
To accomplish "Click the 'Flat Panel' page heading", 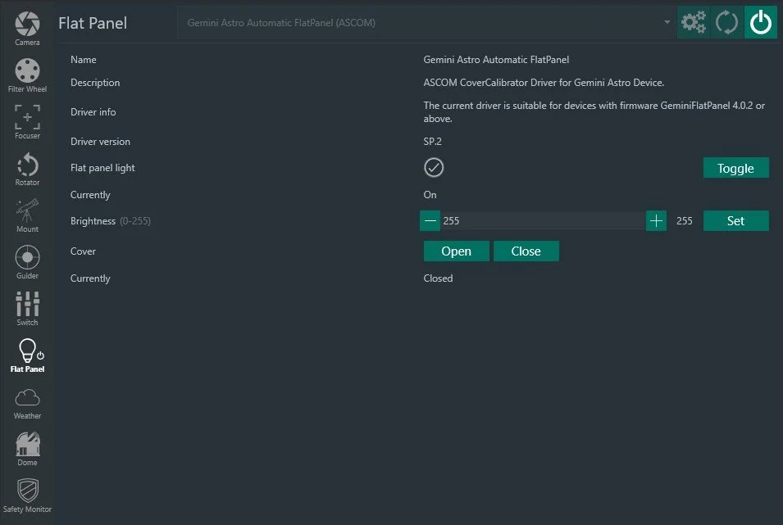I will coord(93,23).
